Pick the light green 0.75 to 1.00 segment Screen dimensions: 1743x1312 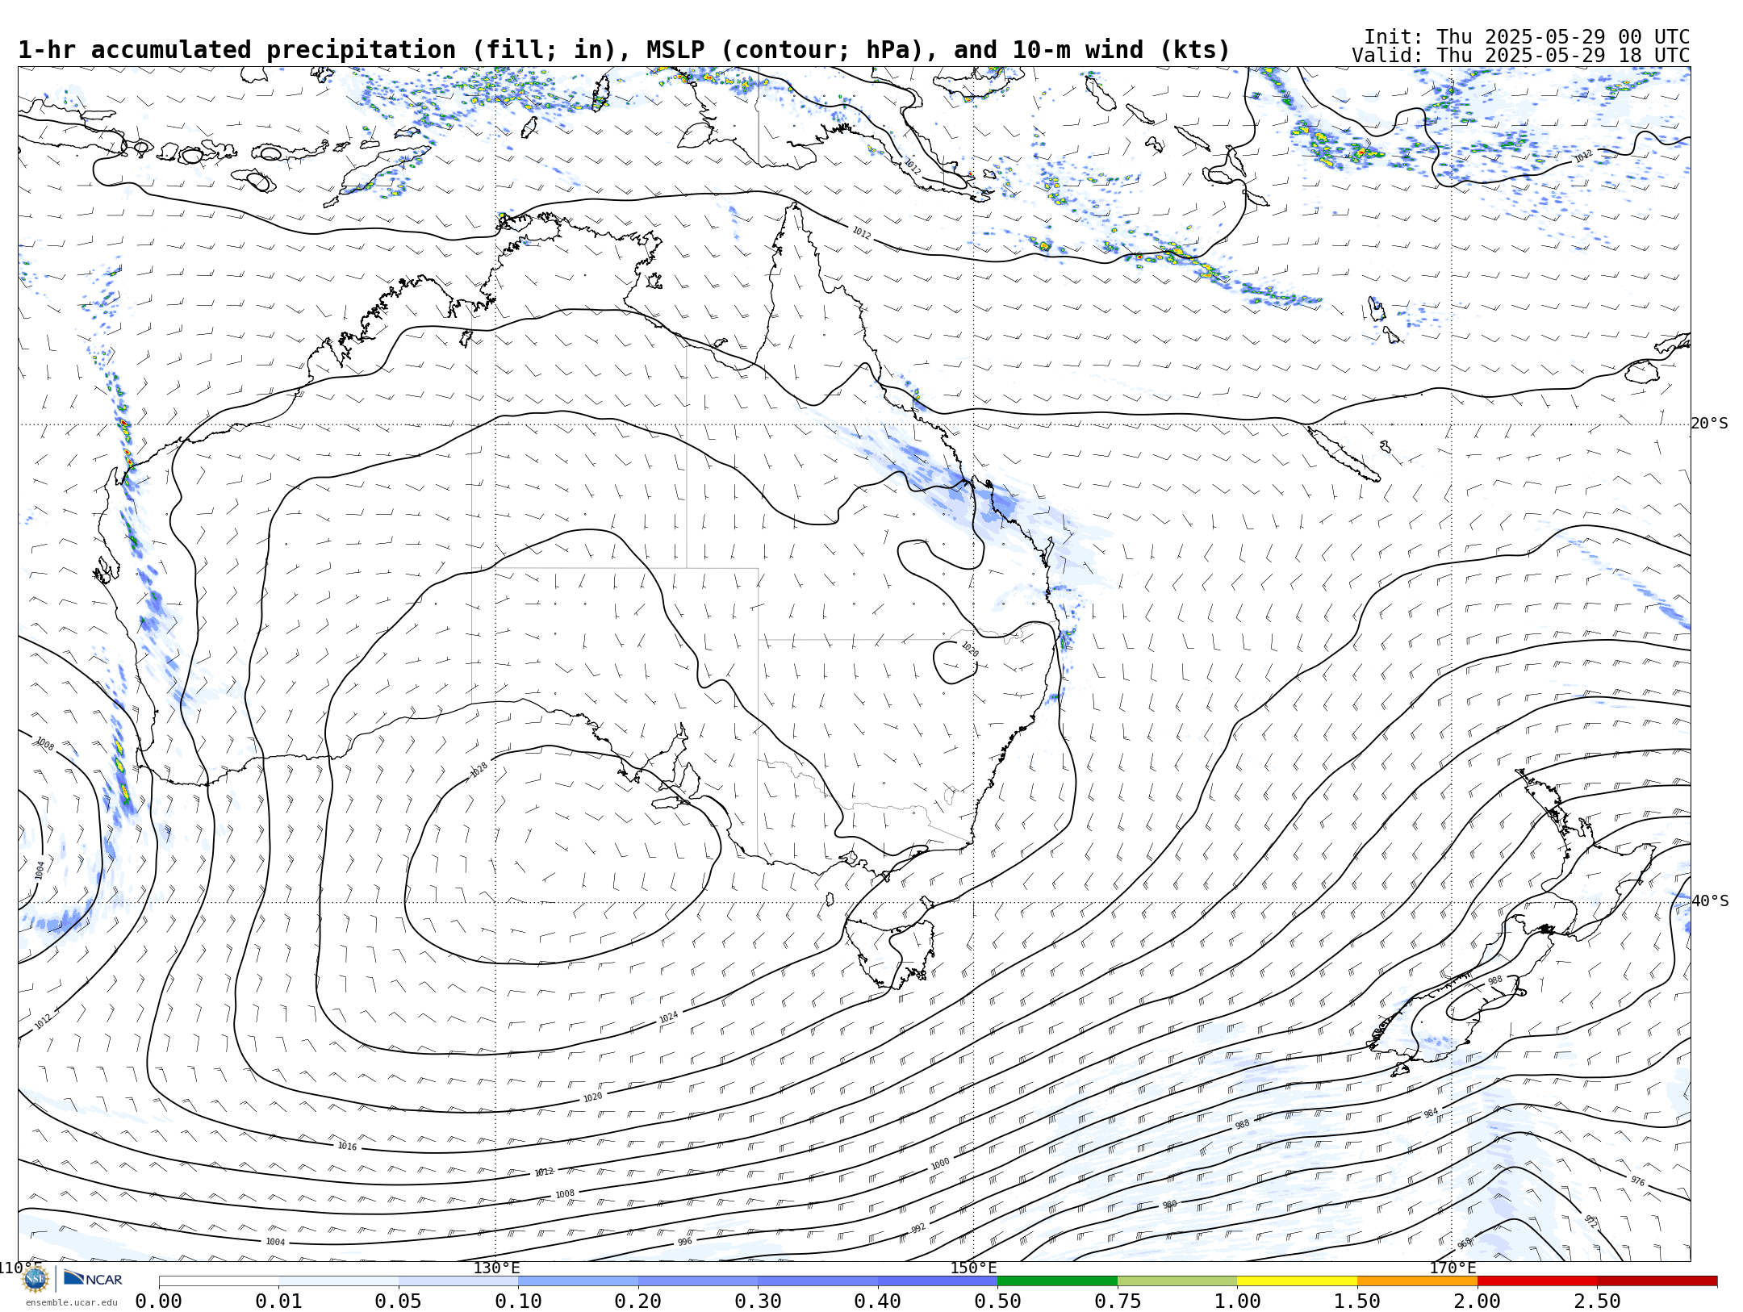coord(1177,1281)
